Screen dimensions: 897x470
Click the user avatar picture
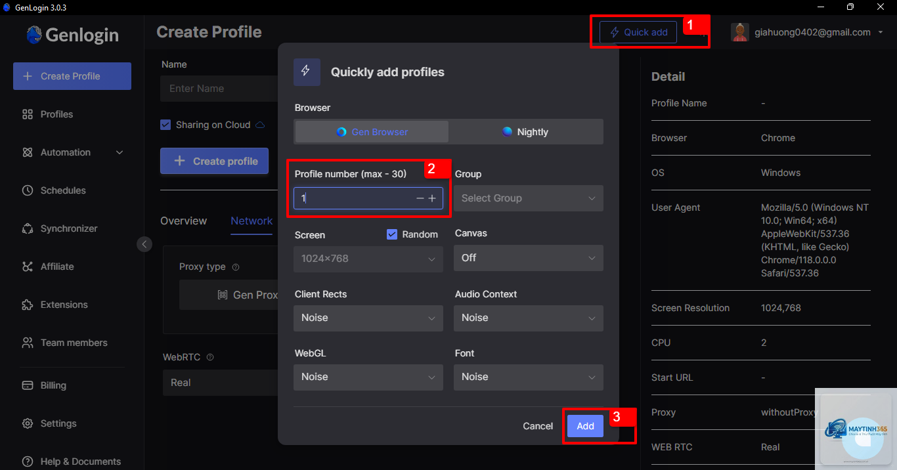740,32
